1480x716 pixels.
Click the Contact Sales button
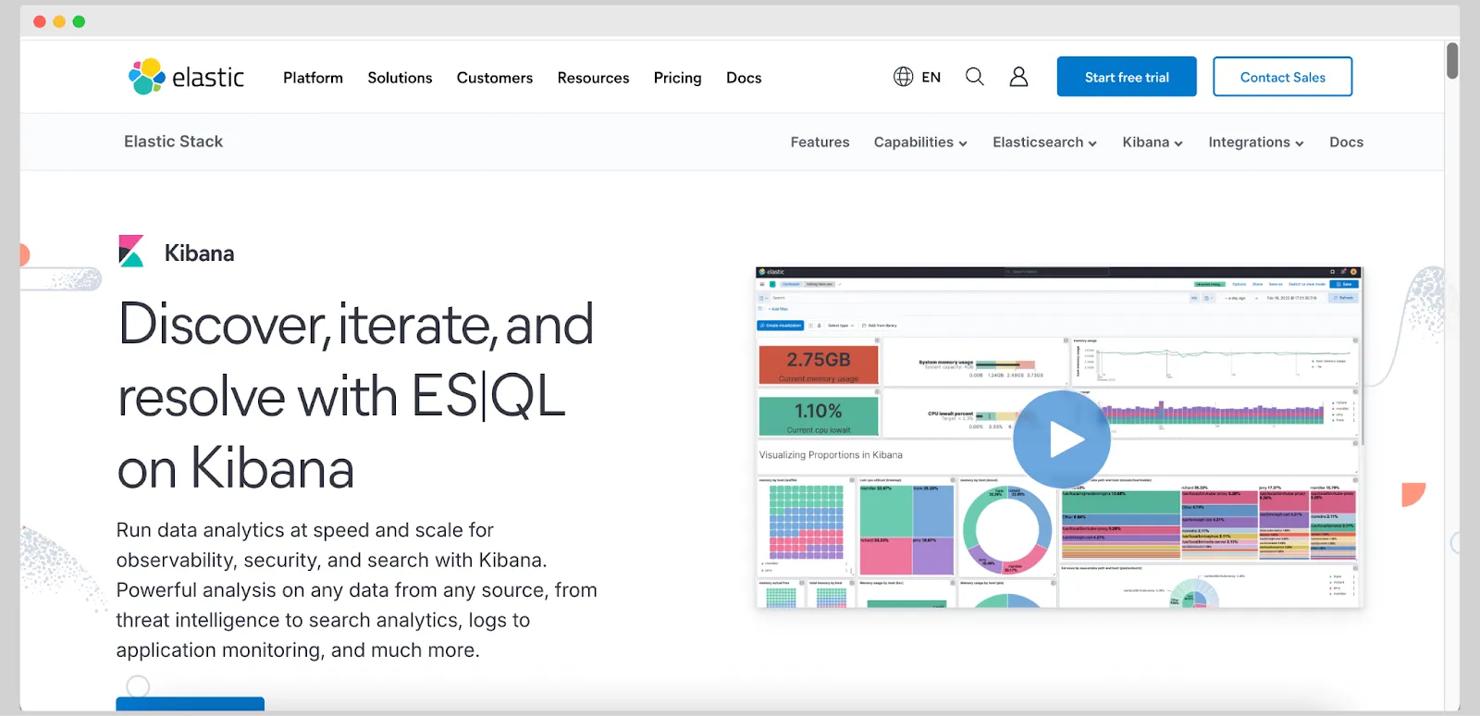[1283, 77]
